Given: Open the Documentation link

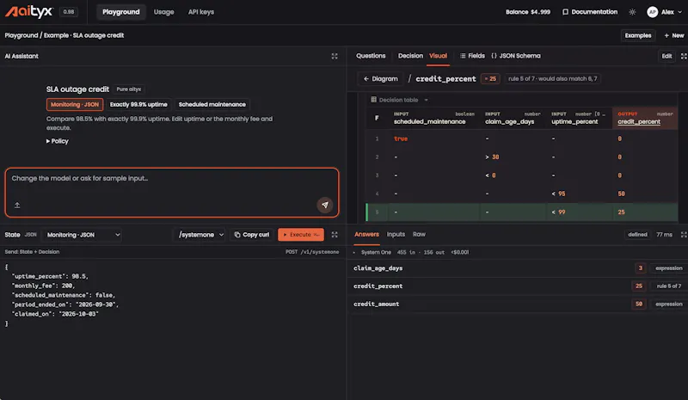Looking at the screenshot, I should pyautogui.click(x=590, y=12).
